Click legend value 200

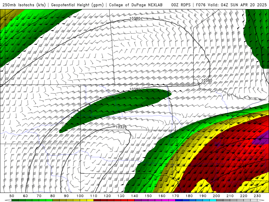point(216,196)
